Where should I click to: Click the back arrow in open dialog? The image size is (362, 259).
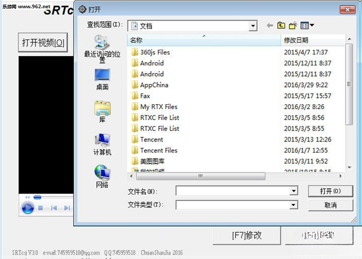click(269, 25)
